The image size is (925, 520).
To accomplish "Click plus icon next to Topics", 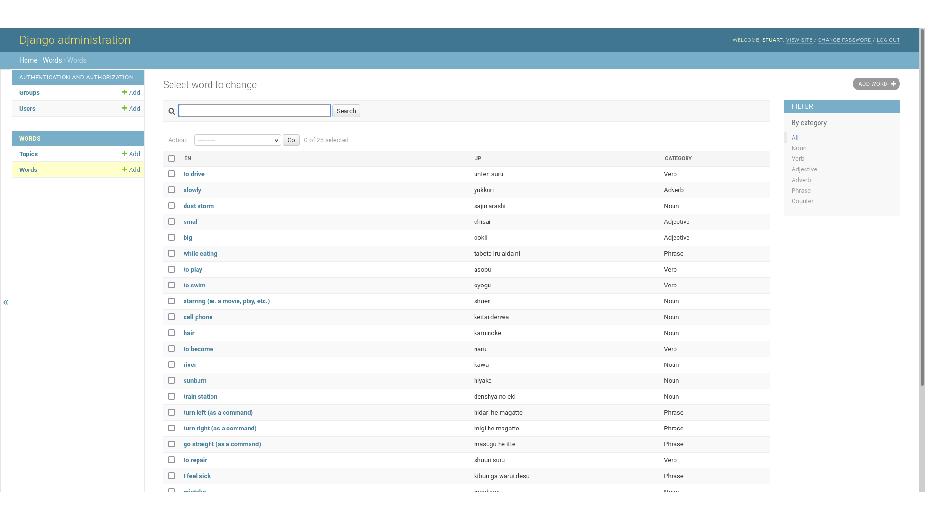I will 124,154.
